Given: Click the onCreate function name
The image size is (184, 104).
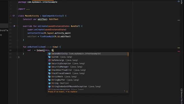Looking at the screenshot, I should (x=42, y=26).
